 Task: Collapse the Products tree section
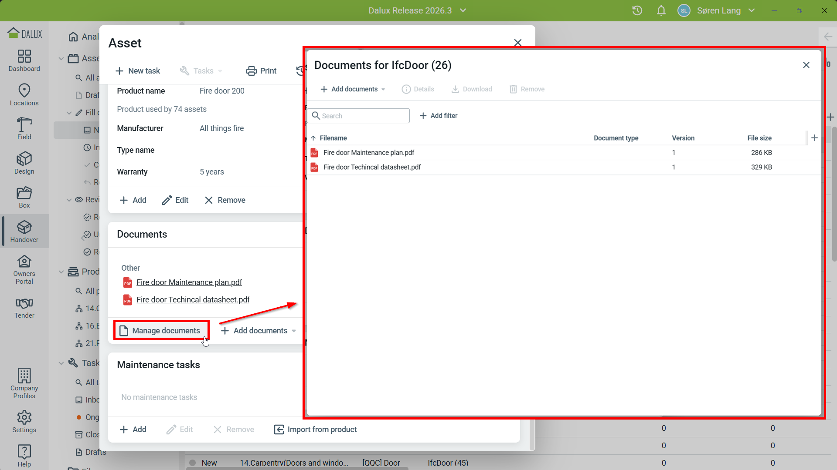[x=61, y=272]
